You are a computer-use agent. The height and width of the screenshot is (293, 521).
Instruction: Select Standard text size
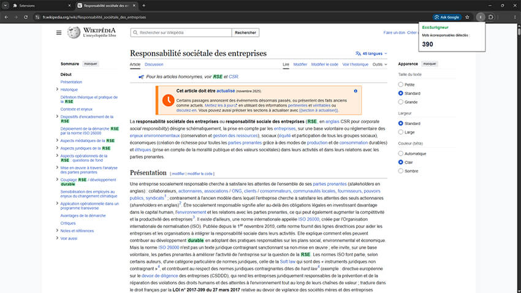pyautogui.click(x=400, y=93)
